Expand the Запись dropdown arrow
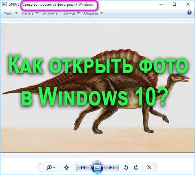The height and width of the screenshot is (175, 195). [x=79, y=13]
